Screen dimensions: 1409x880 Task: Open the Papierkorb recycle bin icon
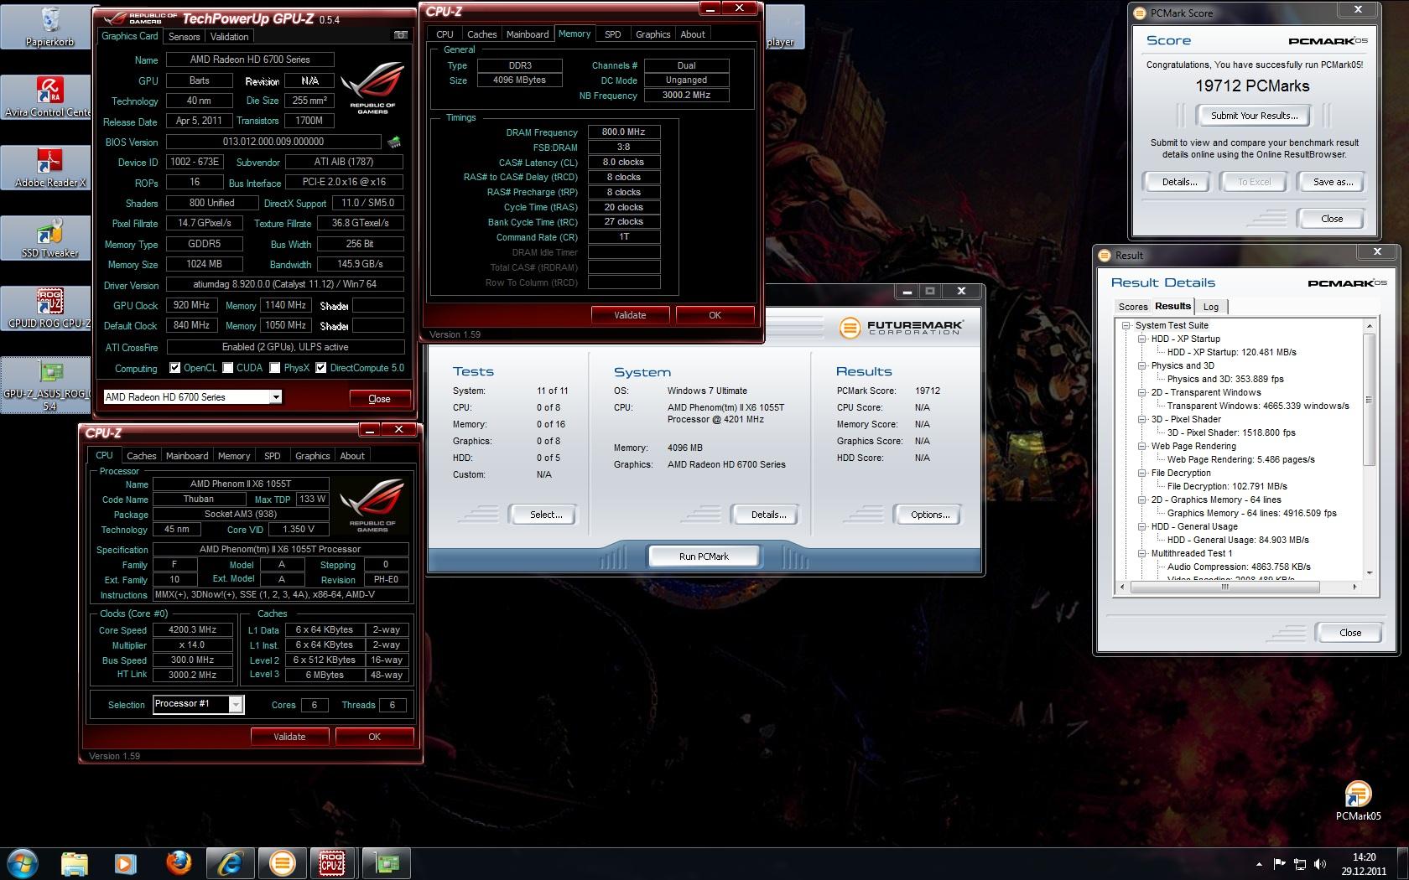[x=49, y=26]
